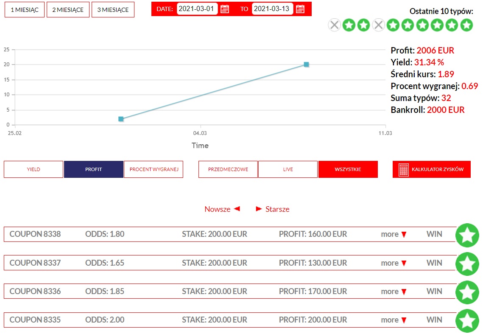Toggle chart to Procent Wygranej

coord(154,169)
